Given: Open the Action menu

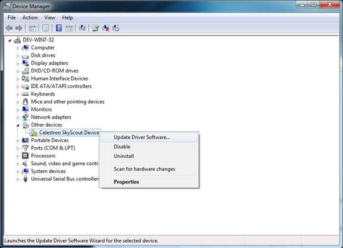Looking at the screenshot, I should 30,18.
